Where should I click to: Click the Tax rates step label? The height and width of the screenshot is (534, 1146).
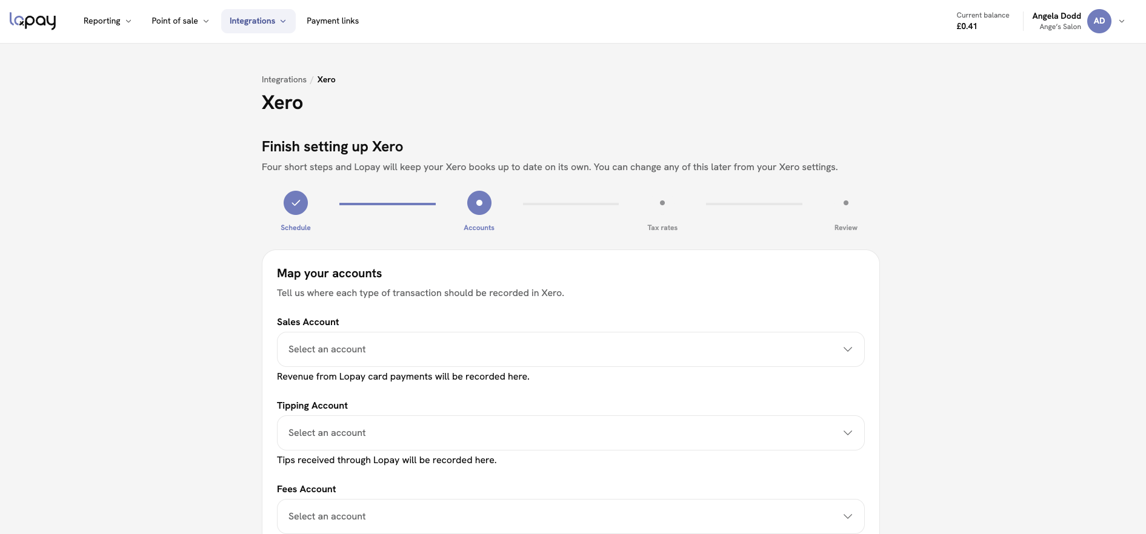[662, 228]
